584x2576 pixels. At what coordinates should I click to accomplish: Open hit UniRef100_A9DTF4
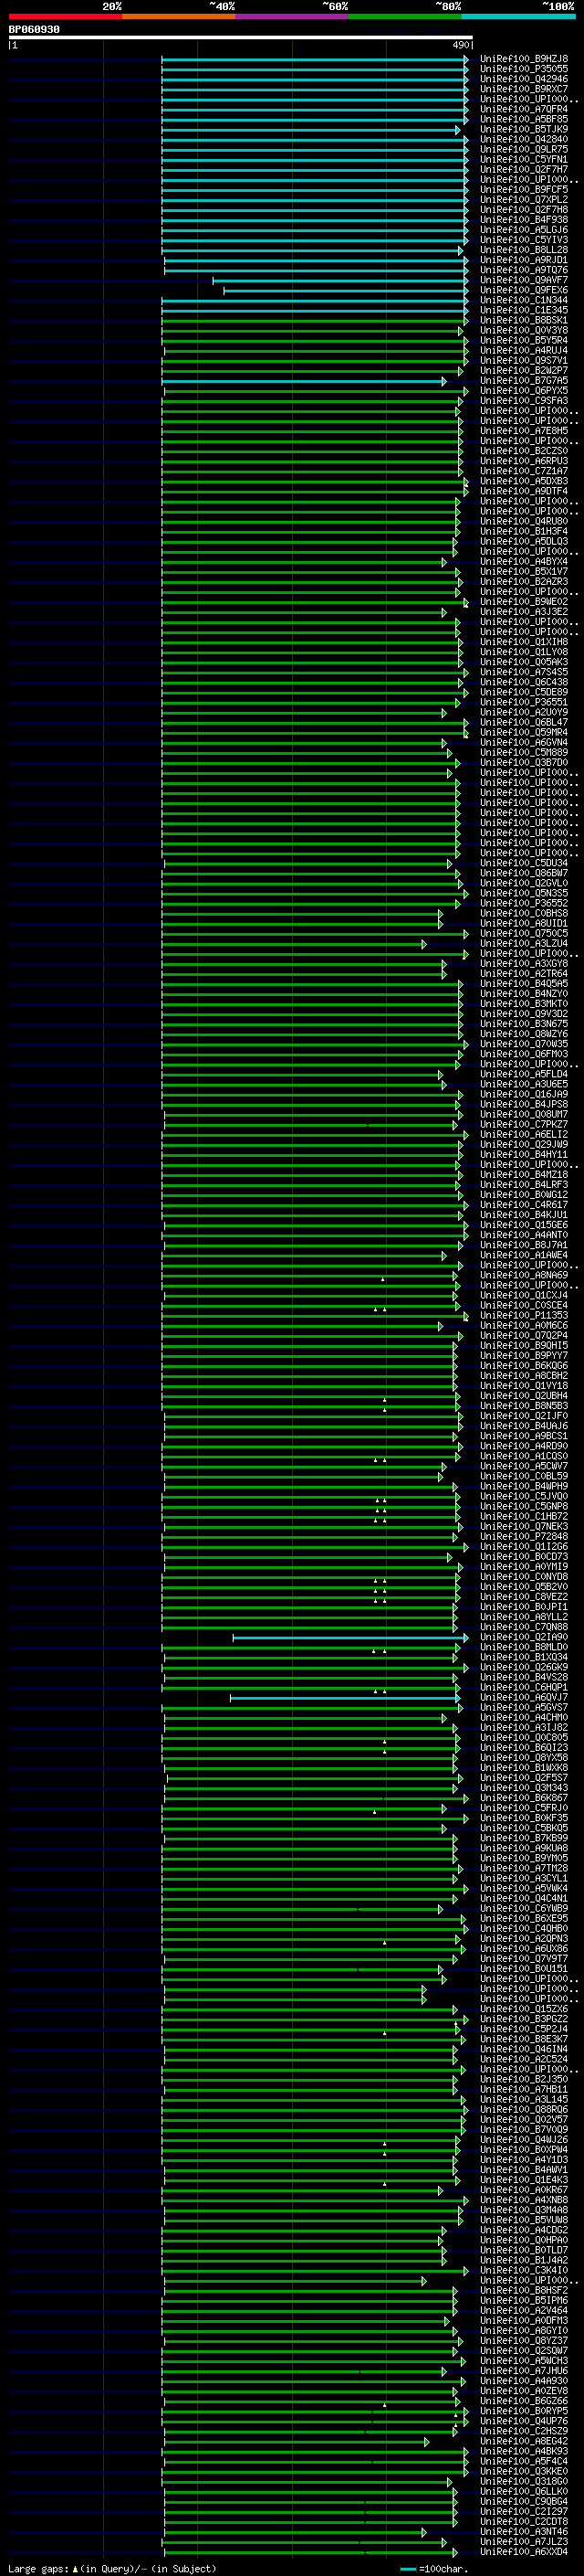(524, 491)
